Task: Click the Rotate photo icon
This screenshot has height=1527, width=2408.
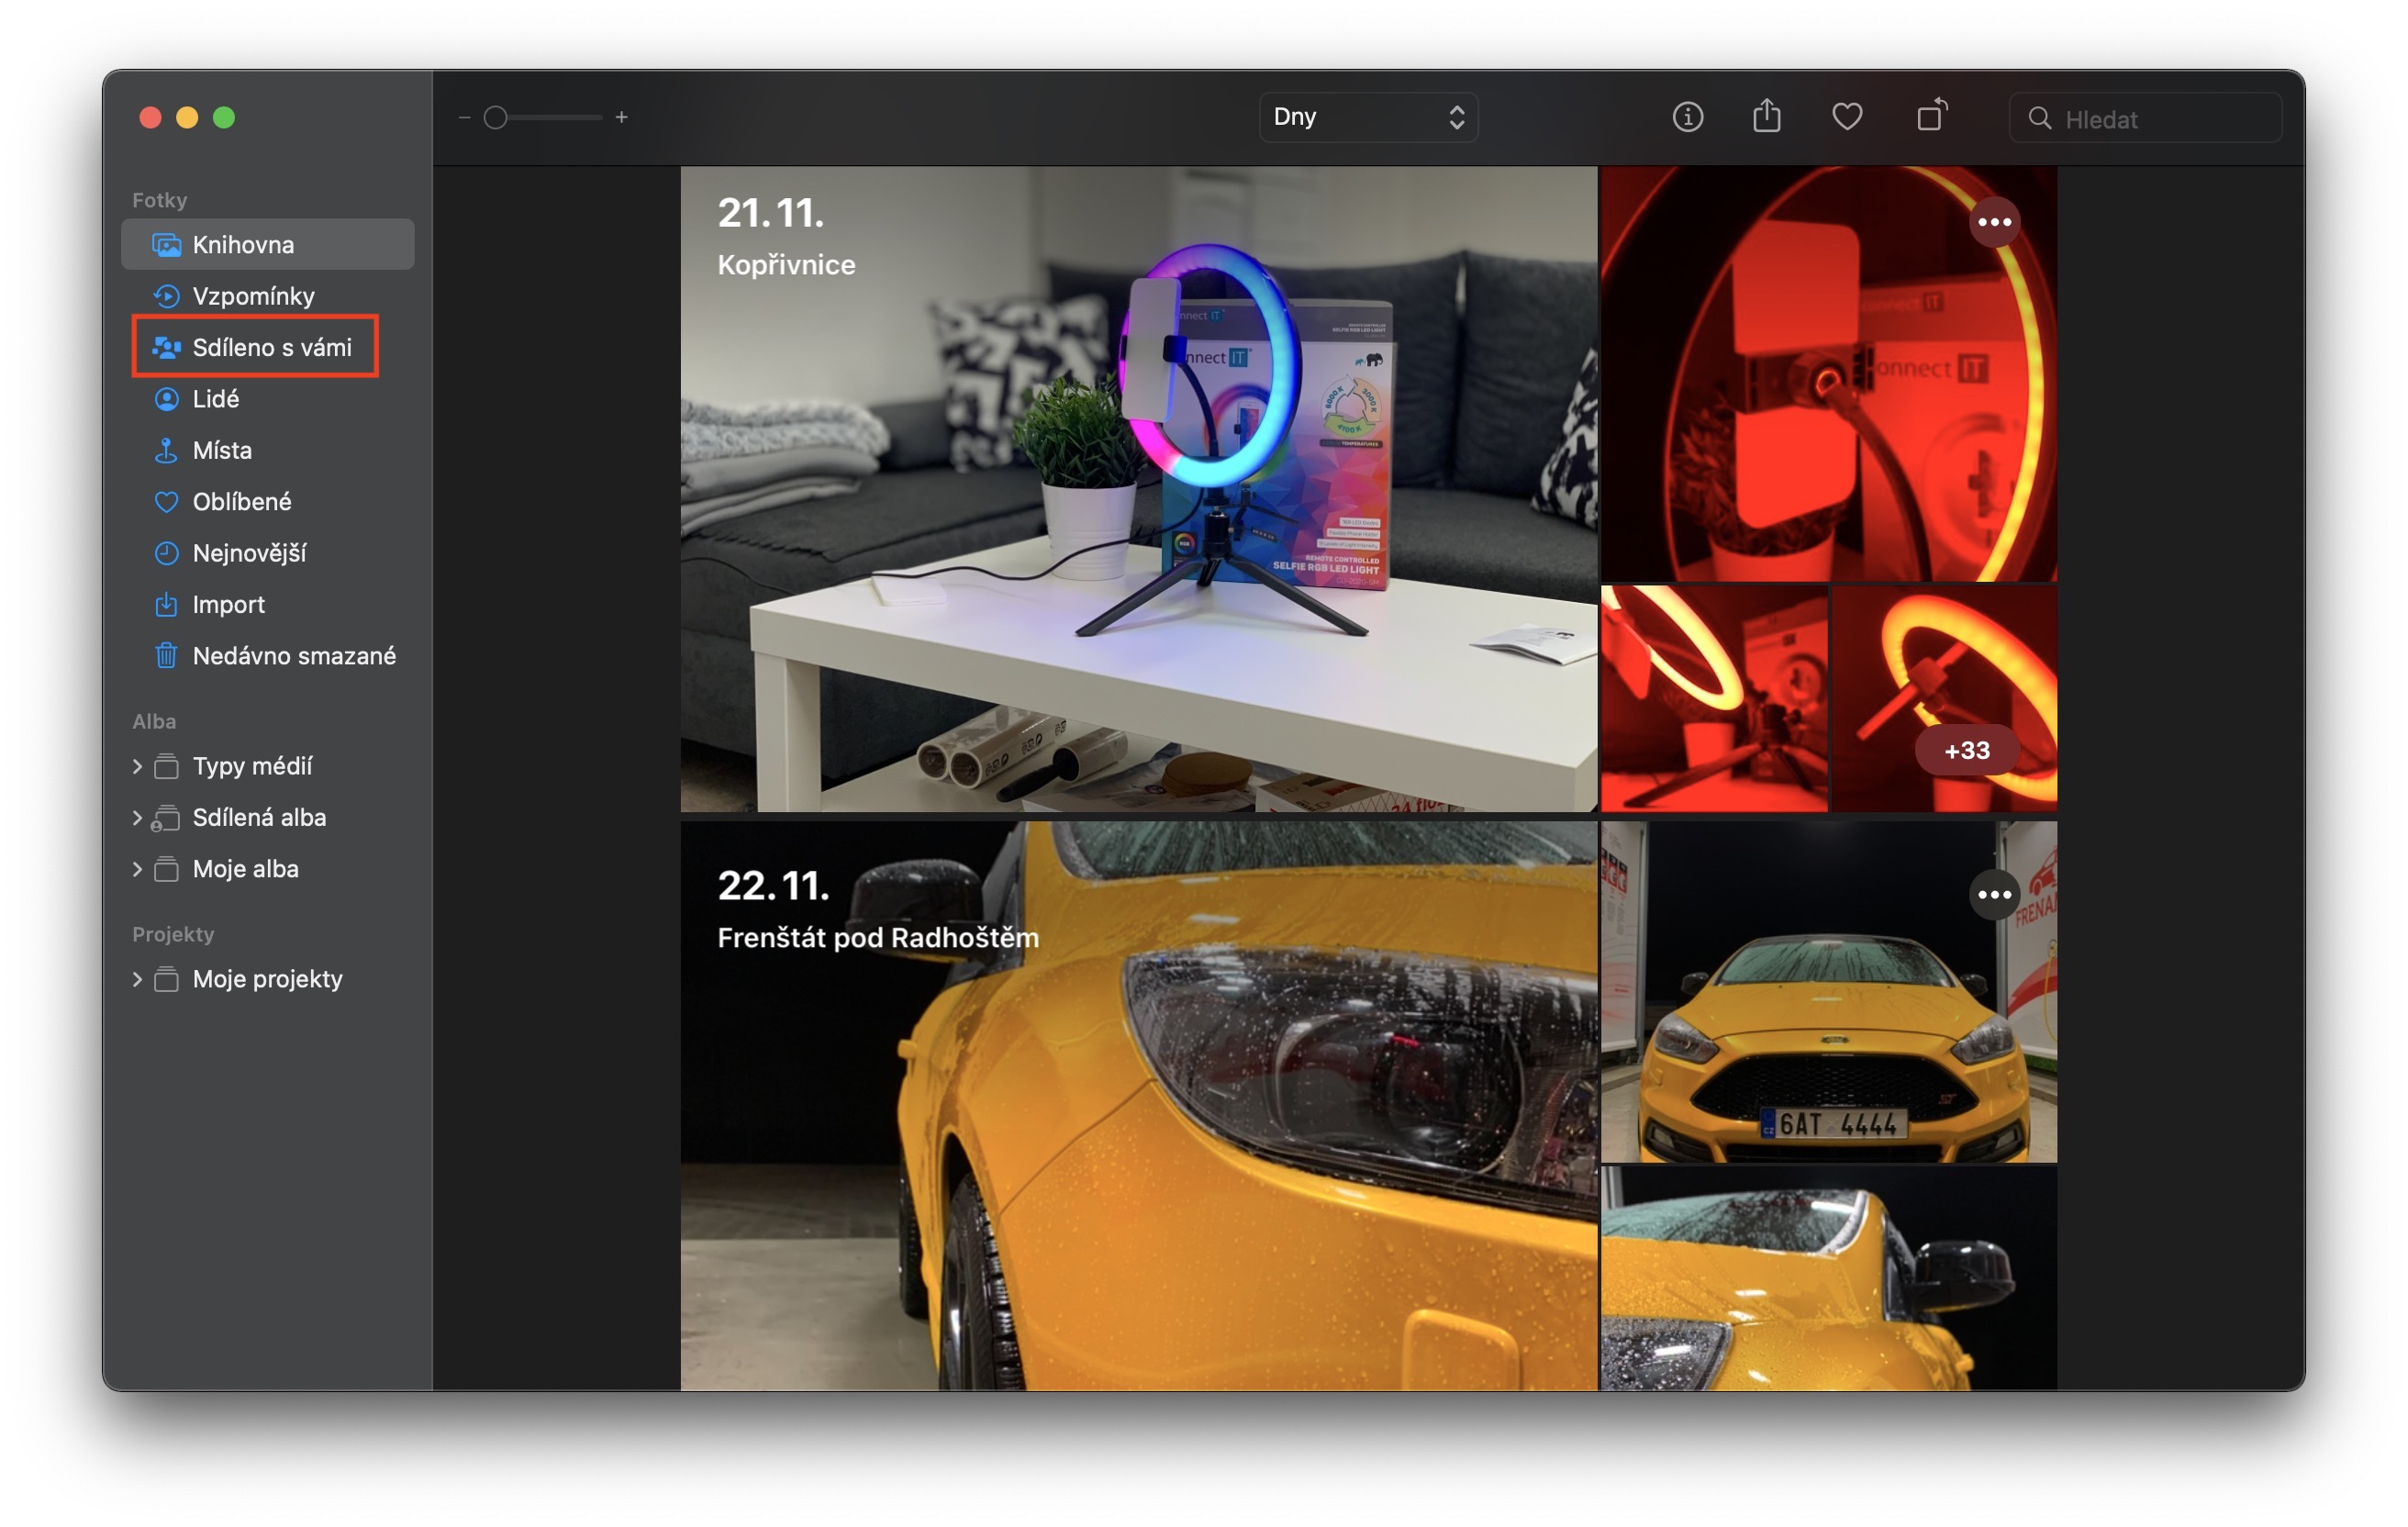Action: (x=1931, y=116)
